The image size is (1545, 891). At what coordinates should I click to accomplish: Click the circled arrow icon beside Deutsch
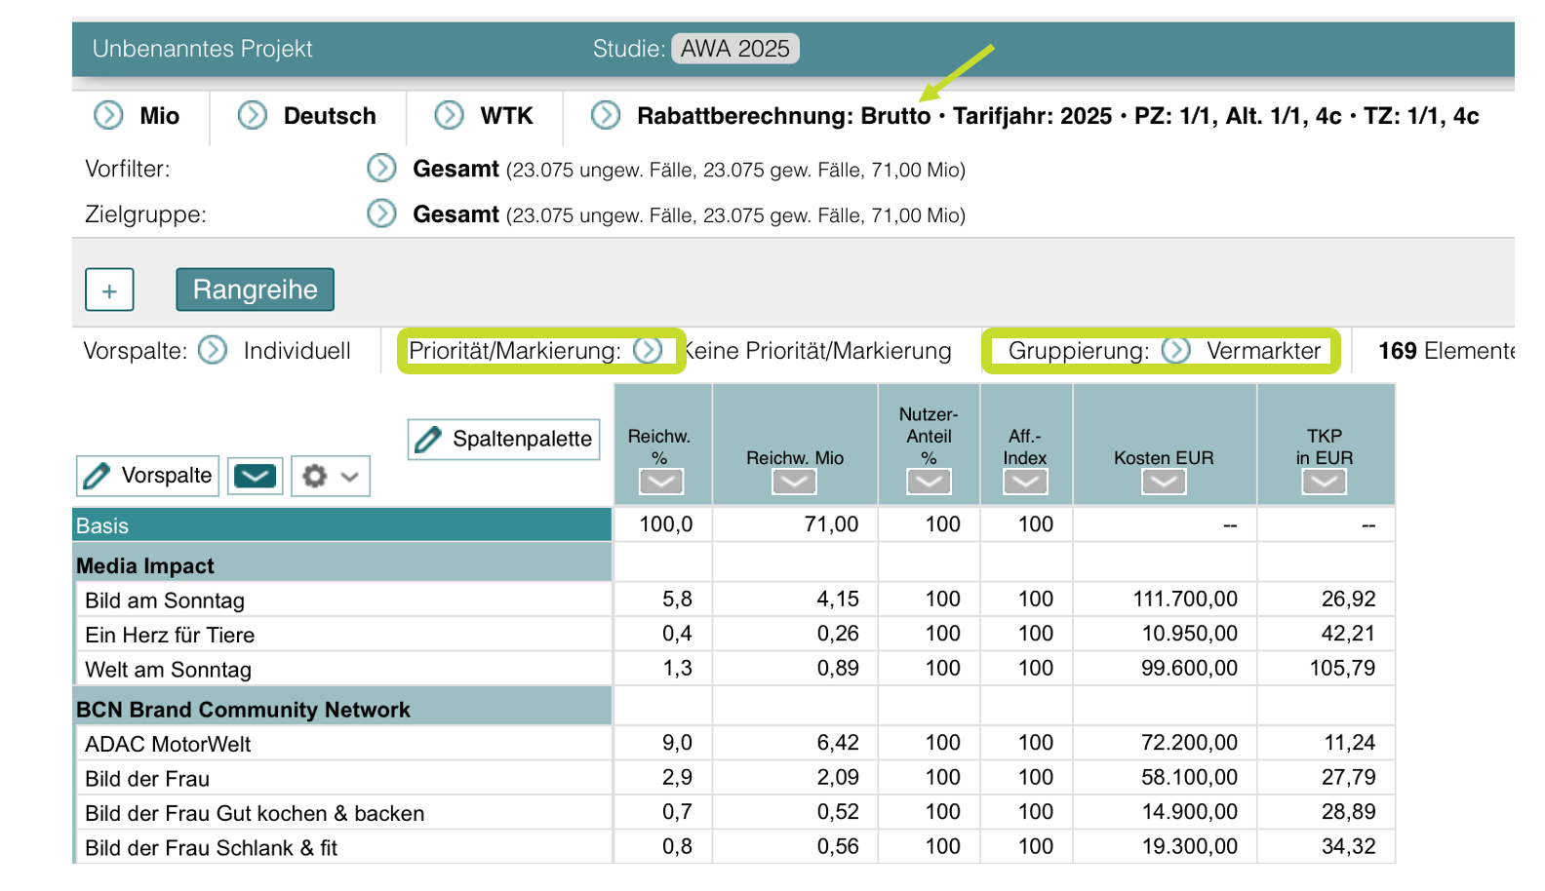(253, 116)
